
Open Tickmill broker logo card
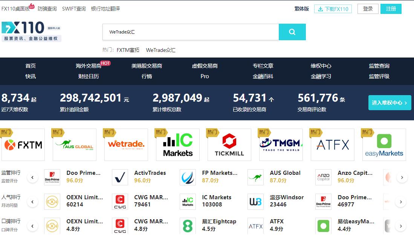229,145
